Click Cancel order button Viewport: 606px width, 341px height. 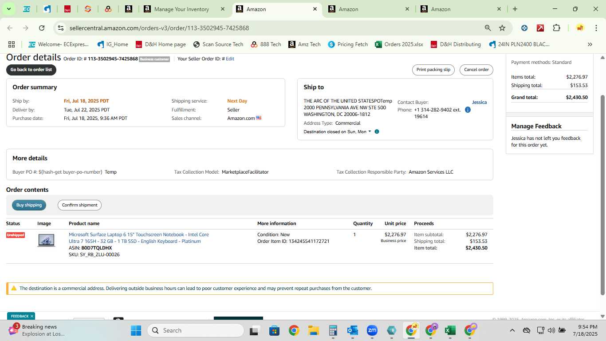click(476, 70)
